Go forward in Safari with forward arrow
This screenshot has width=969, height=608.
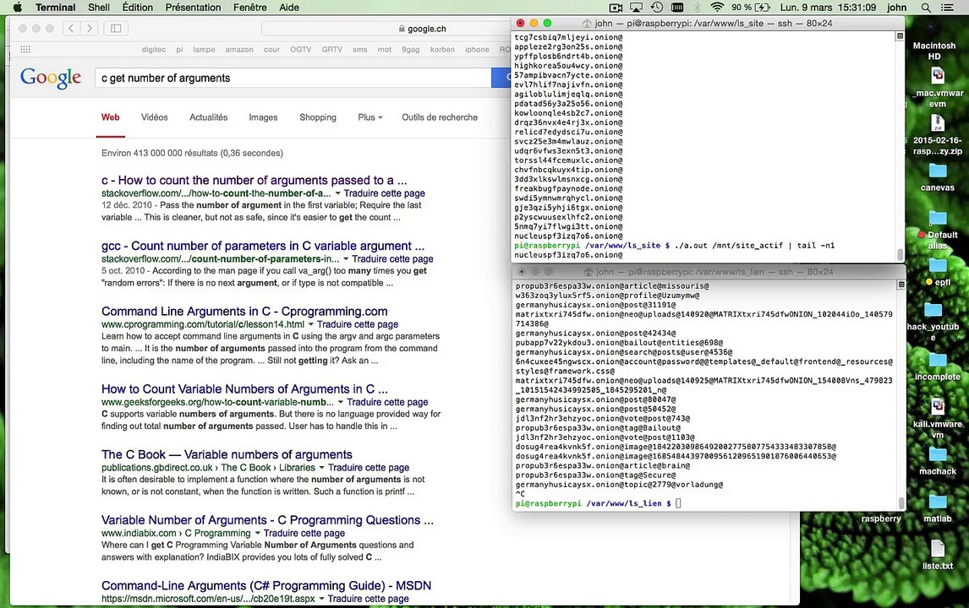(x=90, y=29)
